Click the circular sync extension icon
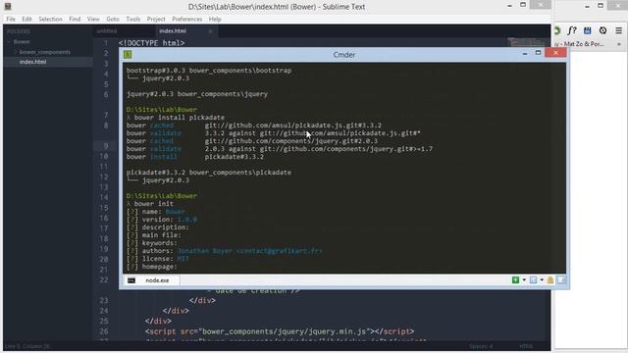This screenshot has height=353, width=628. 602,30
